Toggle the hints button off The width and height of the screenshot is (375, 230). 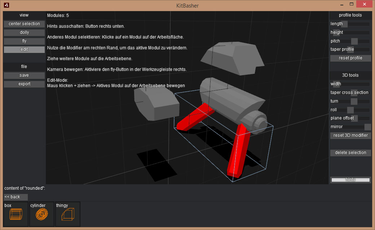point(350,180)
